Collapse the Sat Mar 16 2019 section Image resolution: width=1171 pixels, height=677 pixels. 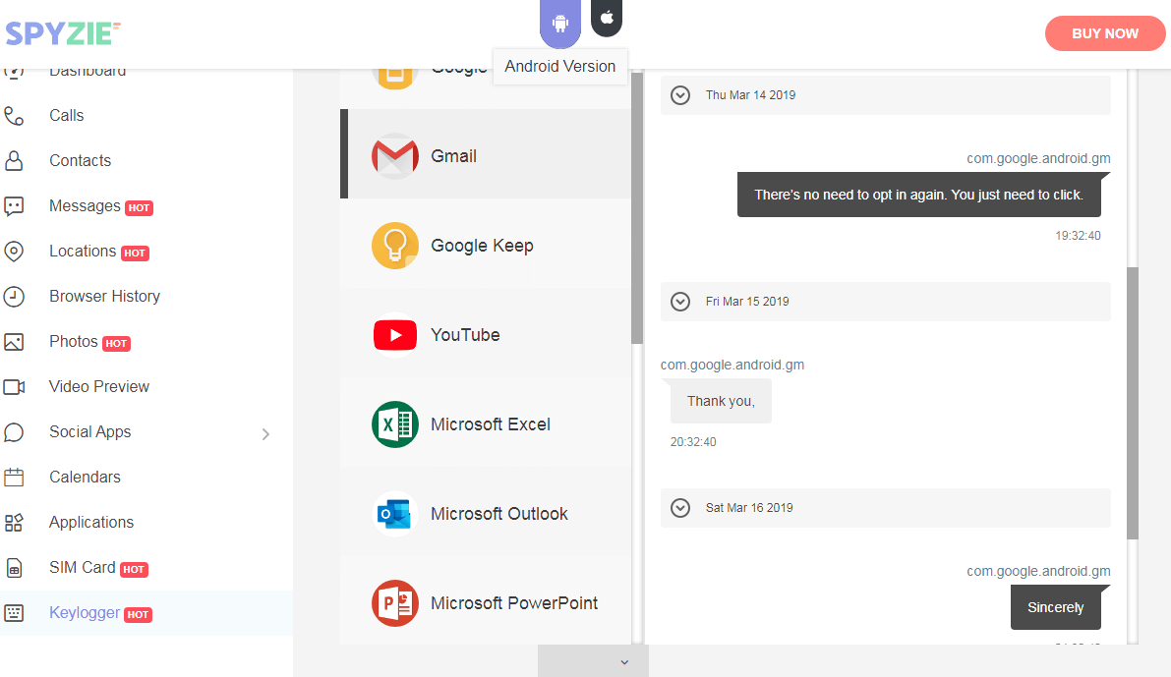click(x=679, y=508)
